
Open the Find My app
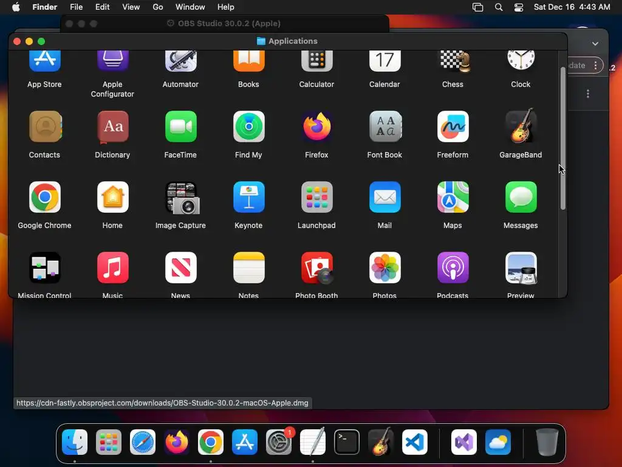(x=248, y=126)
